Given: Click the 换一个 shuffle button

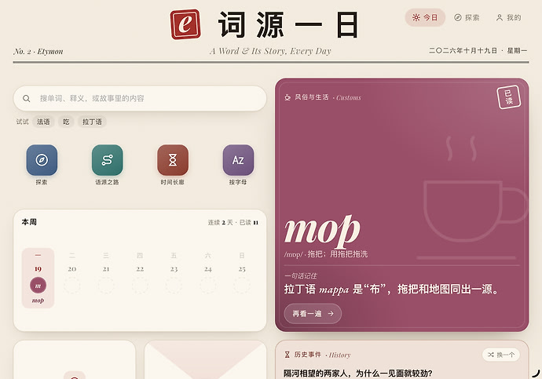Looking at the screenshot, I should (x=501, y=355).
